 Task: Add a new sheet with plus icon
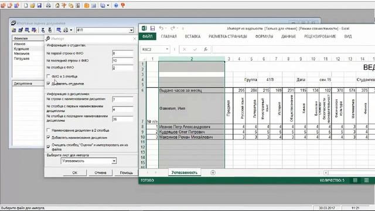pos(213,172)
